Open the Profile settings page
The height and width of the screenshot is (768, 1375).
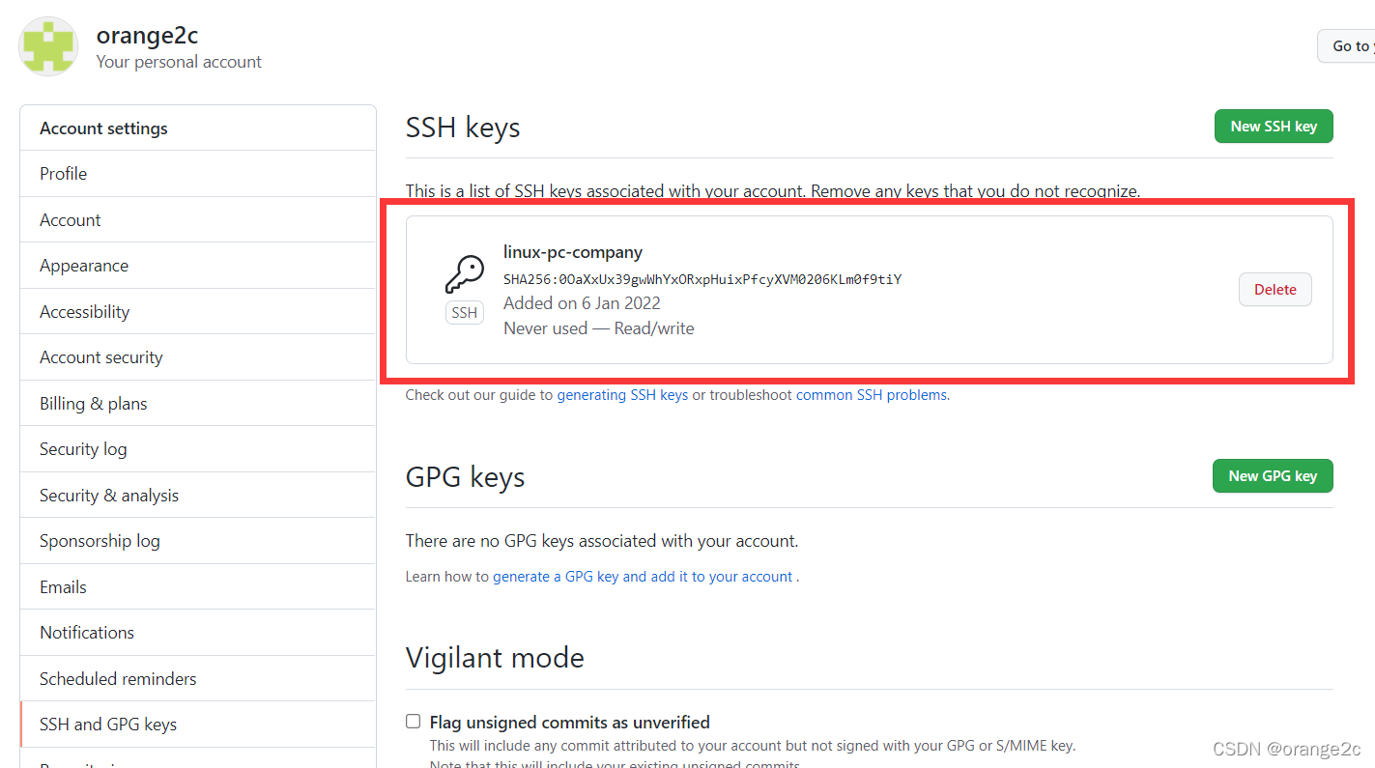[198, 174]
